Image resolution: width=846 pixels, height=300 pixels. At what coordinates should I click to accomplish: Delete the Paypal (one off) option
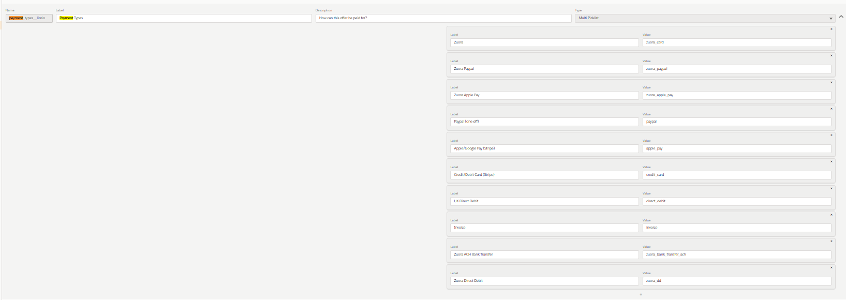tap(832, 109)
